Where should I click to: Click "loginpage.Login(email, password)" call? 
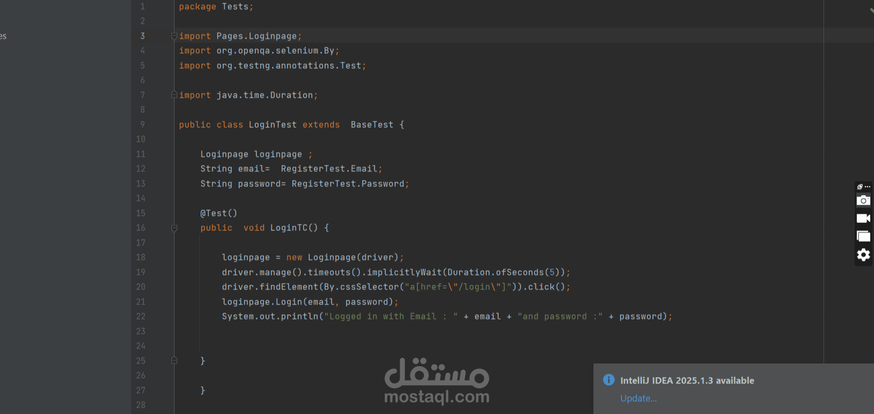coord(308,302)
